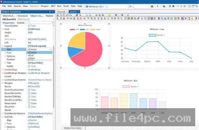Viewport: 199px width, 130px height.
Task: Click the Trace Into step icon
Action: point(178,6)
